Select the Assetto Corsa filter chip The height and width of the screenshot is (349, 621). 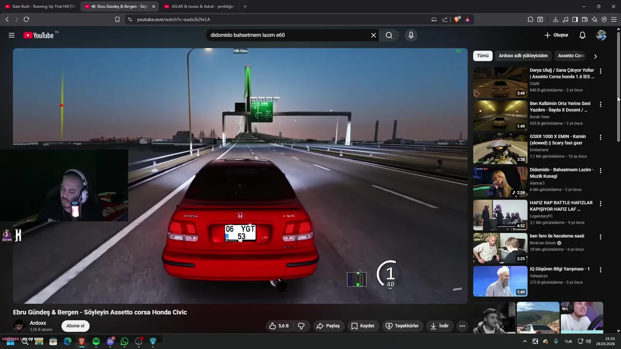pyautogui.click(x=572, y=56)
